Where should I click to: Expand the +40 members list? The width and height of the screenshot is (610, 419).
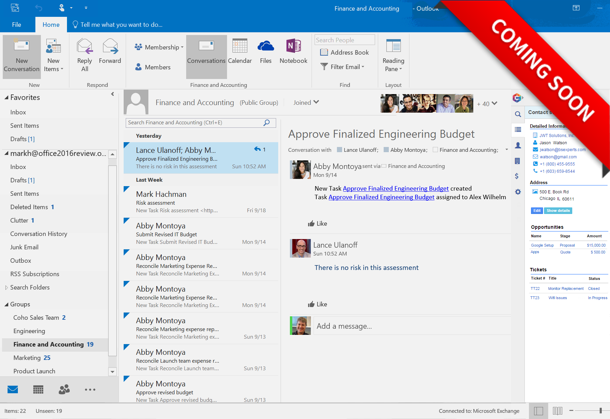pyautogui.click(x=487, y=104)
